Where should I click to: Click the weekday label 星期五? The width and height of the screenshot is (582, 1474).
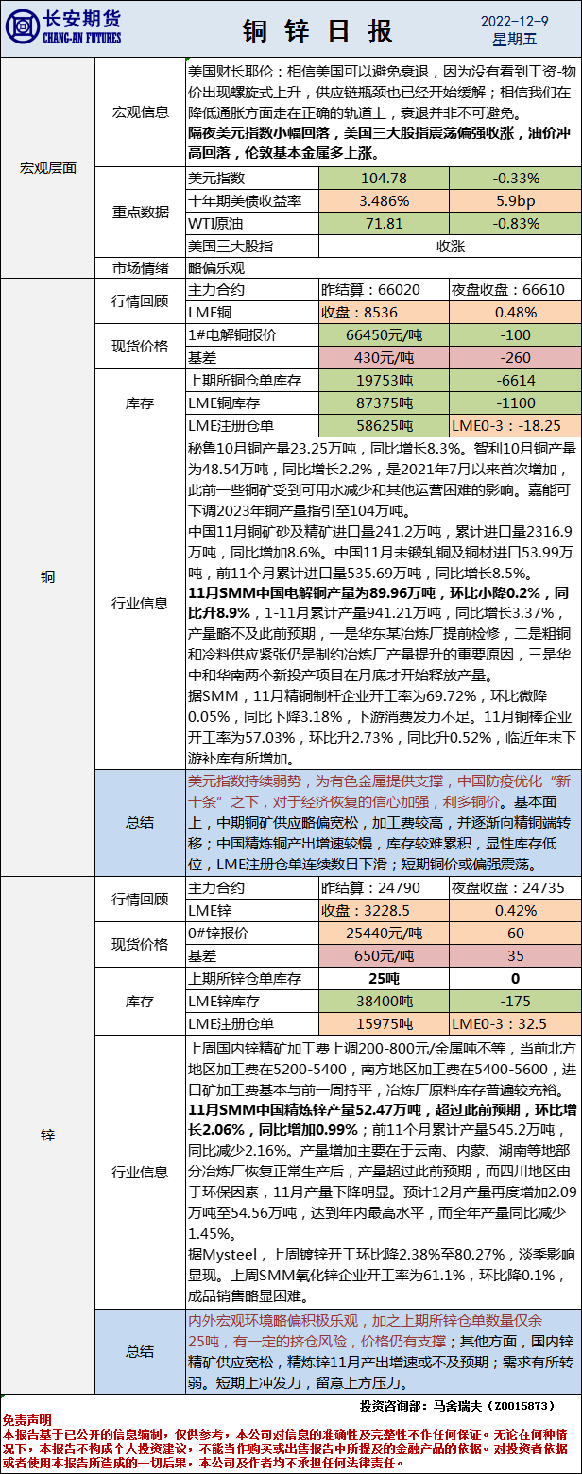point(514,40)
